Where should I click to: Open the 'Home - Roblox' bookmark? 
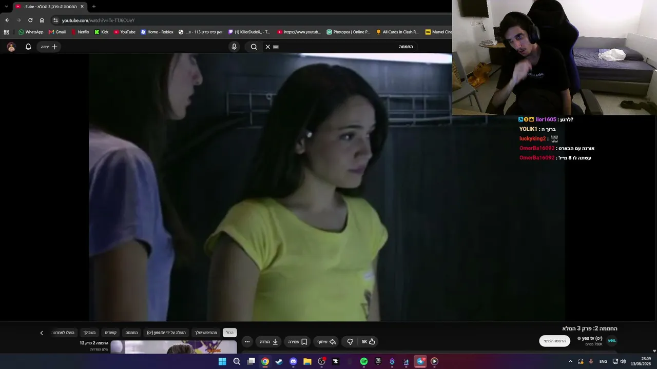(157, 32)
